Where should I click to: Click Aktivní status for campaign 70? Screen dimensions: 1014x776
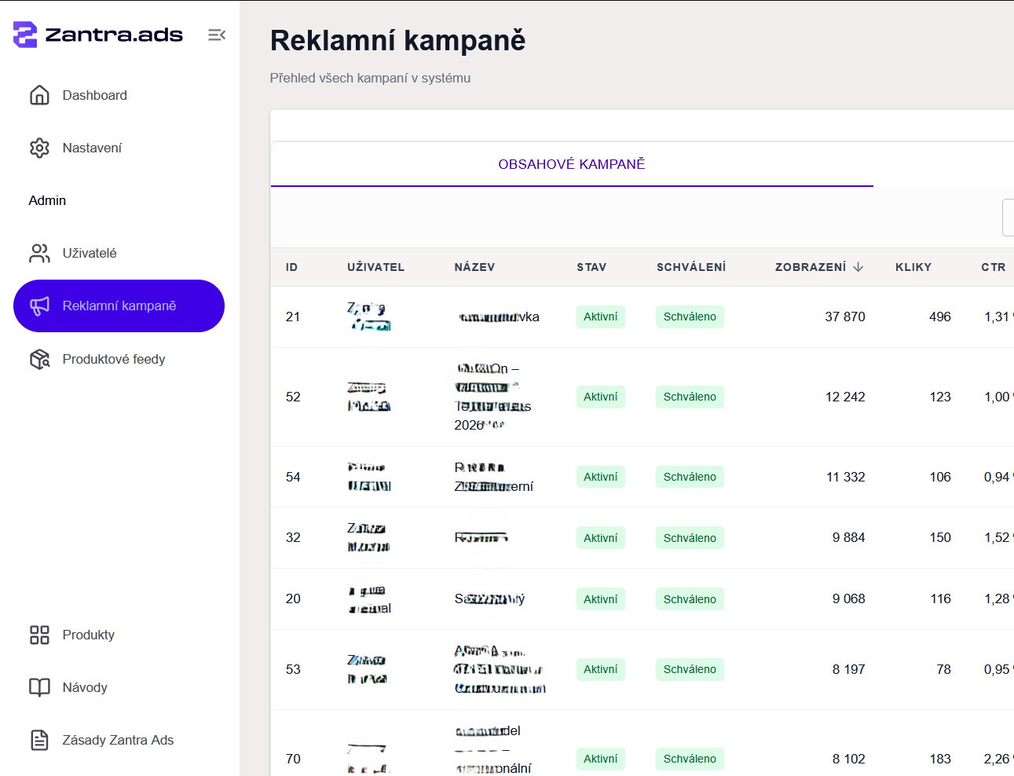(601, 759)
